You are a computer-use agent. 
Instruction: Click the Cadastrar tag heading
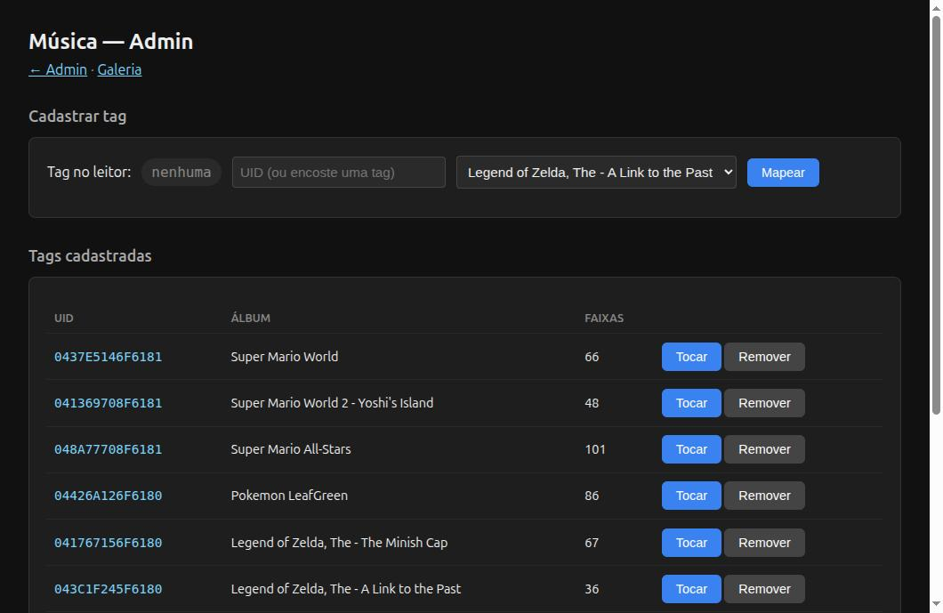point(77,116)
